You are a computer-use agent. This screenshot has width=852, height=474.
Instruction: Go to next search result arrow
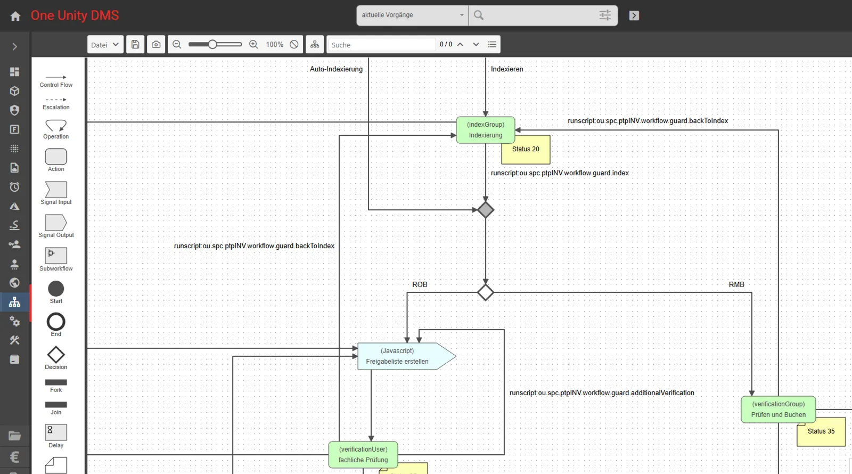click(476, 45)
